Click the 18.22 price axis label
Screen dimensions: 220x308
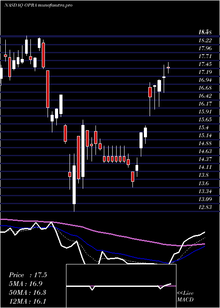coord(205,40)
